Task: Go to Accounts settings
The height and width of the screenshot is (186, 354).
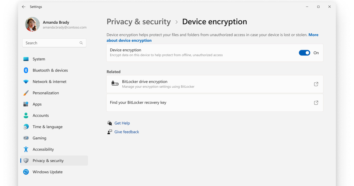Action: click(x=41, y=115)
